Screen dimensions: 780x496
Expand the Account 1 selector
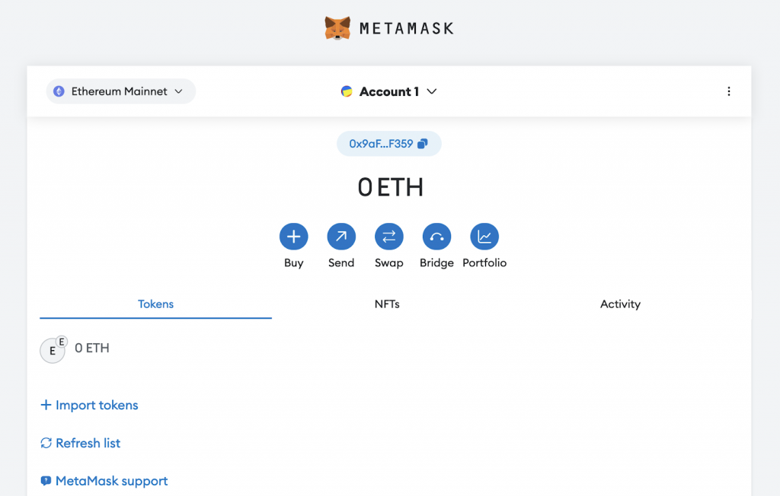pyautogui.click(x=388, y=91)
